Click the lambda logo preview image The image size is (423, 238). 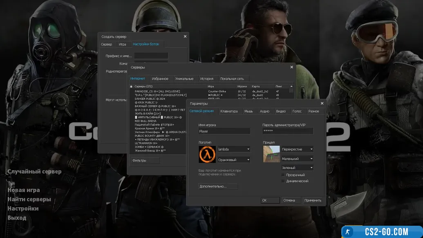(x=207, y=154)
